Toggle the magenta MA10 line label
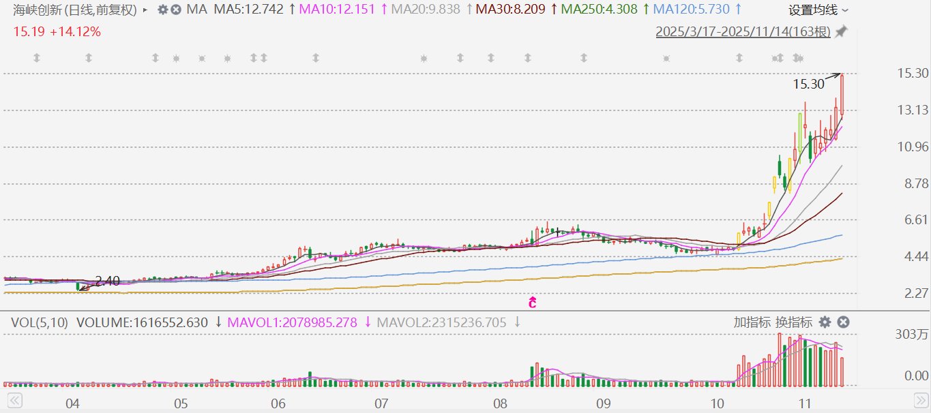Image resolution: width=931 pixels, height=413 pixels. pyautogui.click(x=338, y=10)
